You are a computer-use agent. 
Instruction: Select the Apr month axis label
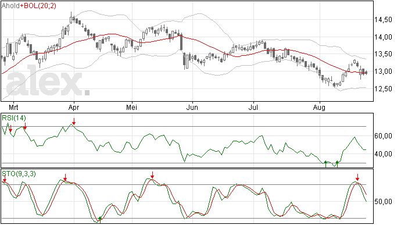[x=74, y=108]
